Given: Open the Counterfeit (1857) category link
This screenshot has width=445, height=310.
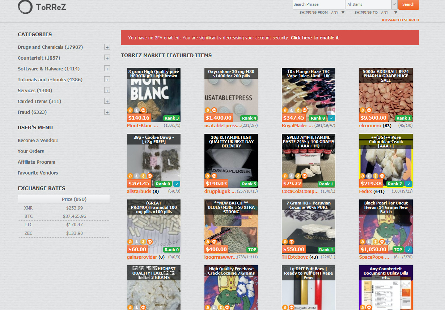Looking at the screenshot, I should tap(39, 58).
